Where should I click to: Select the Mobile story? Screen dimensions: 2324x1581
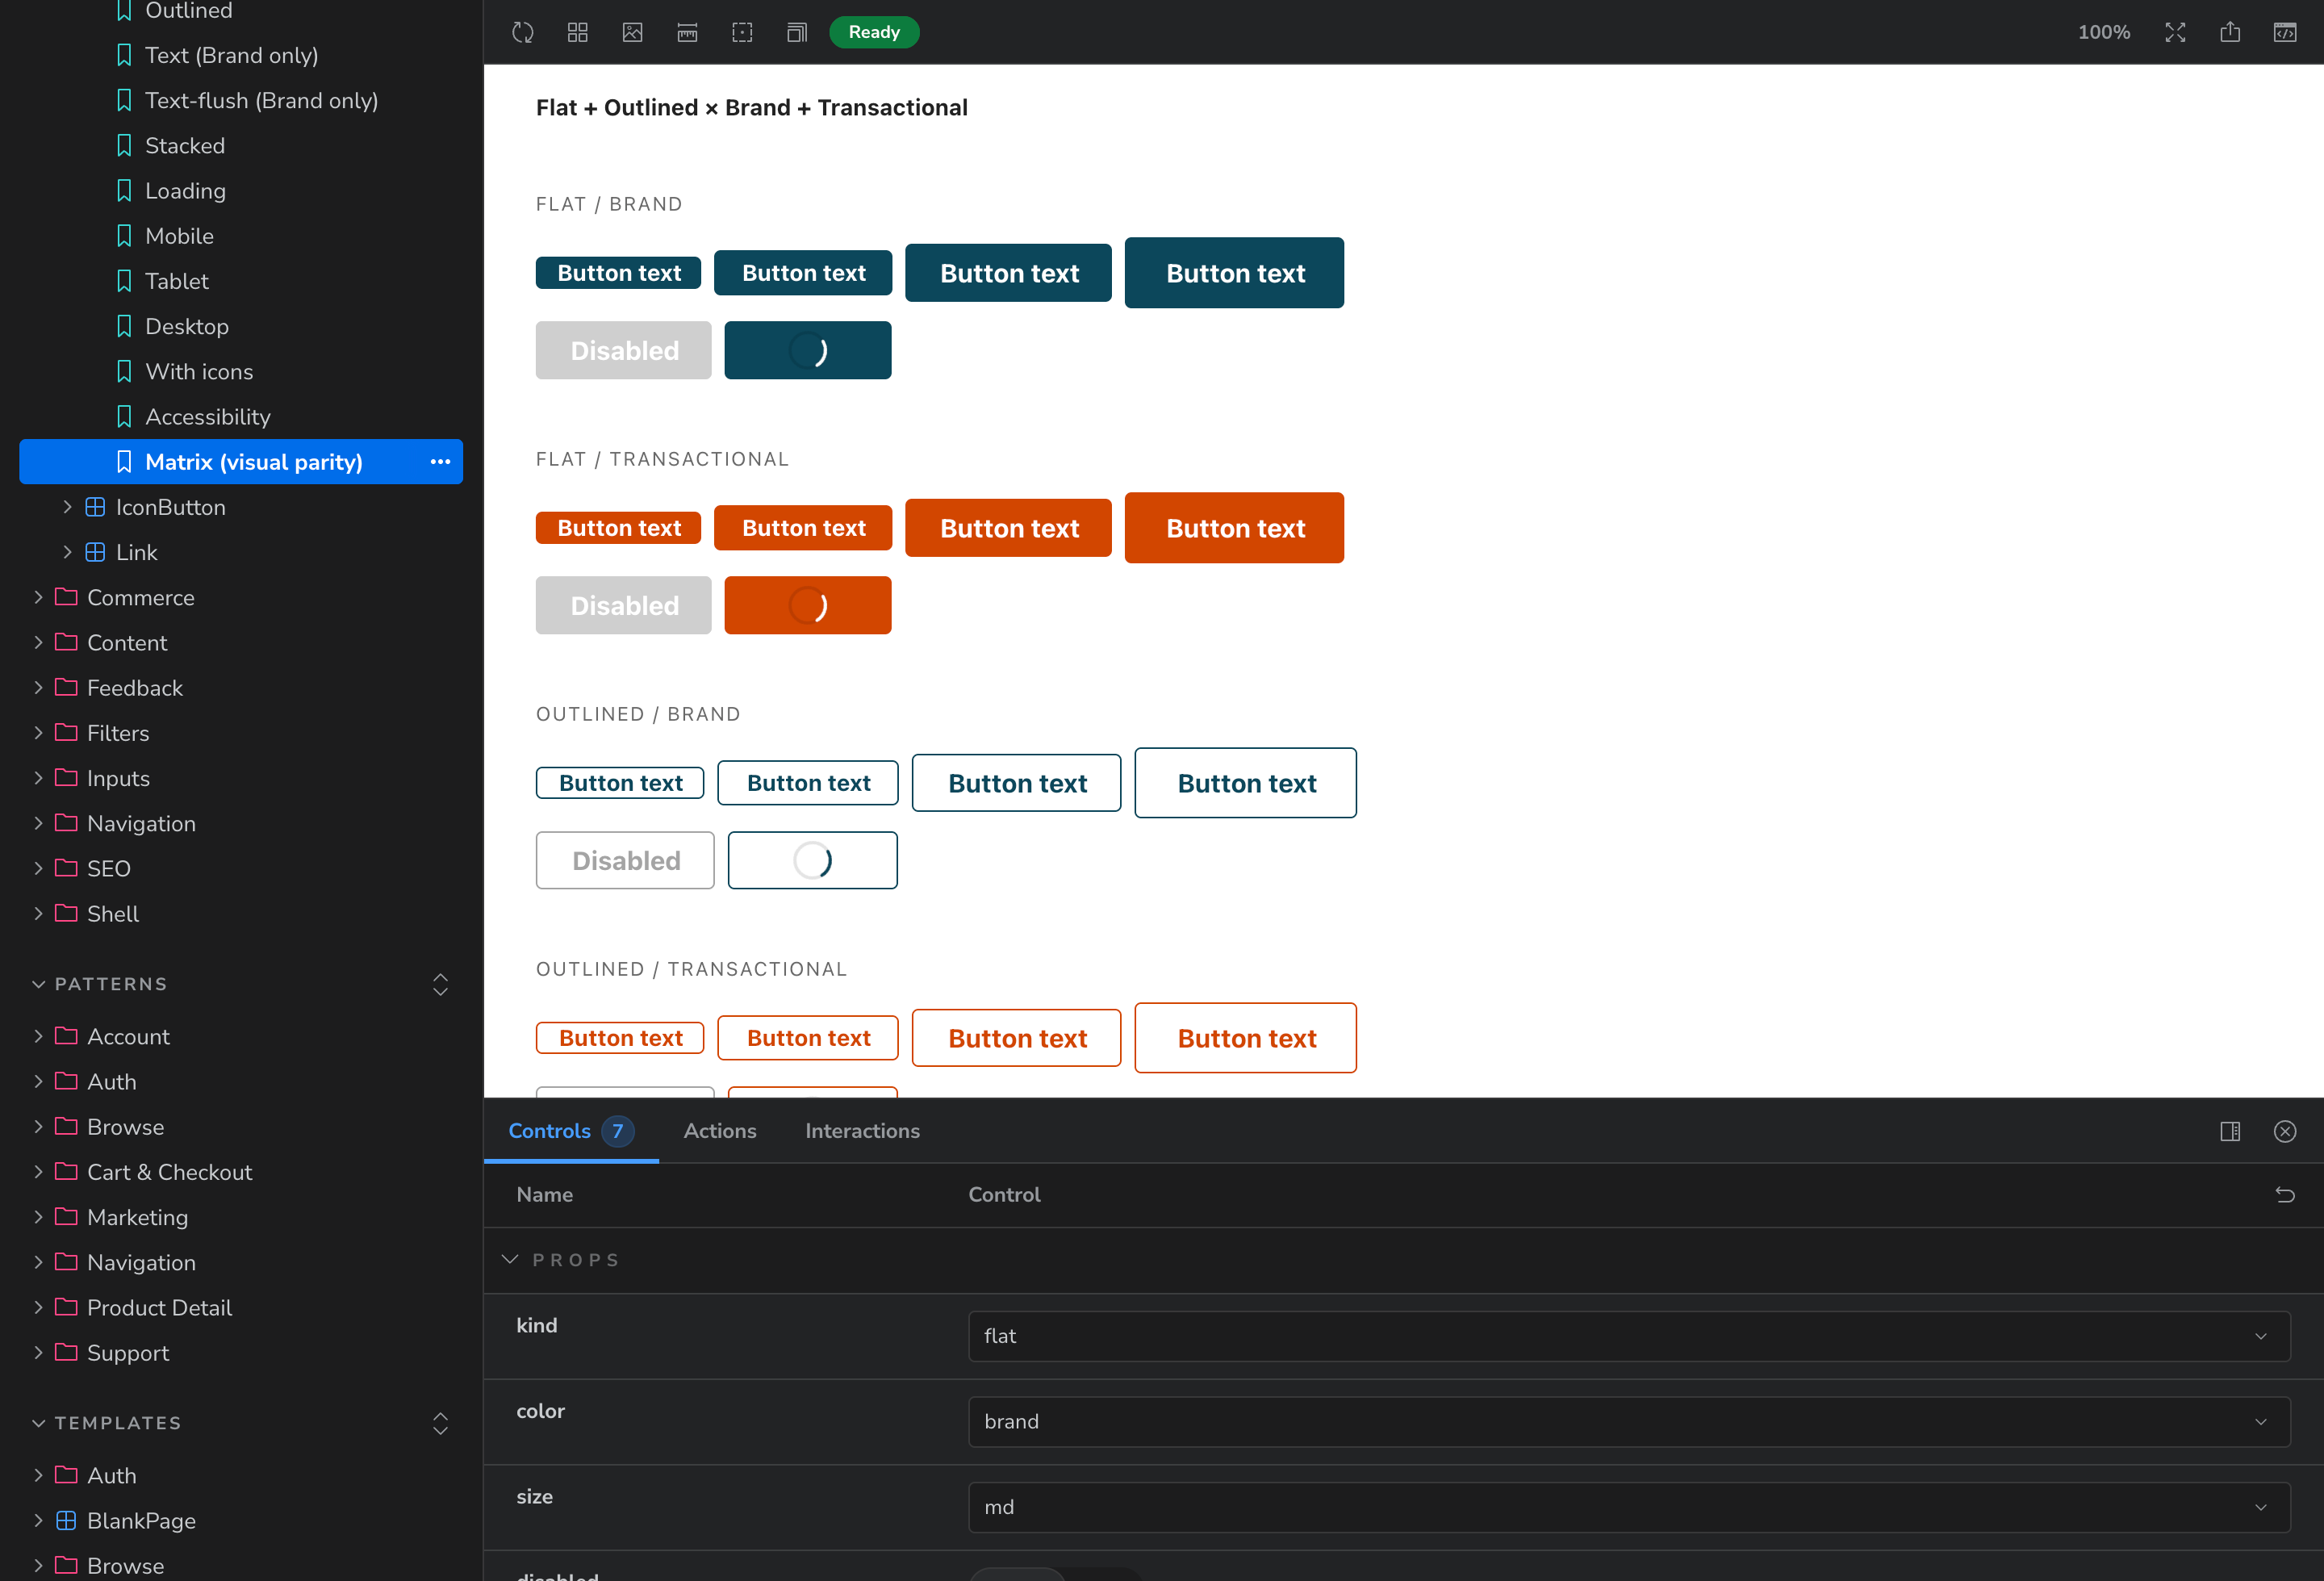(179, 236)
